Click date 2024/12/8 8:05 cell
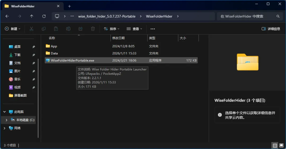This screenshot has width=286, height=149. (123, 46)
